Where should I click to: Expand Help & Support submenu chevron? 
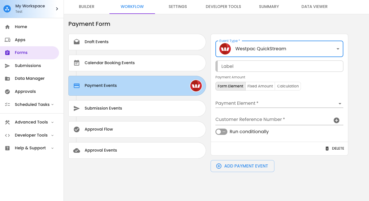point(52,148)
